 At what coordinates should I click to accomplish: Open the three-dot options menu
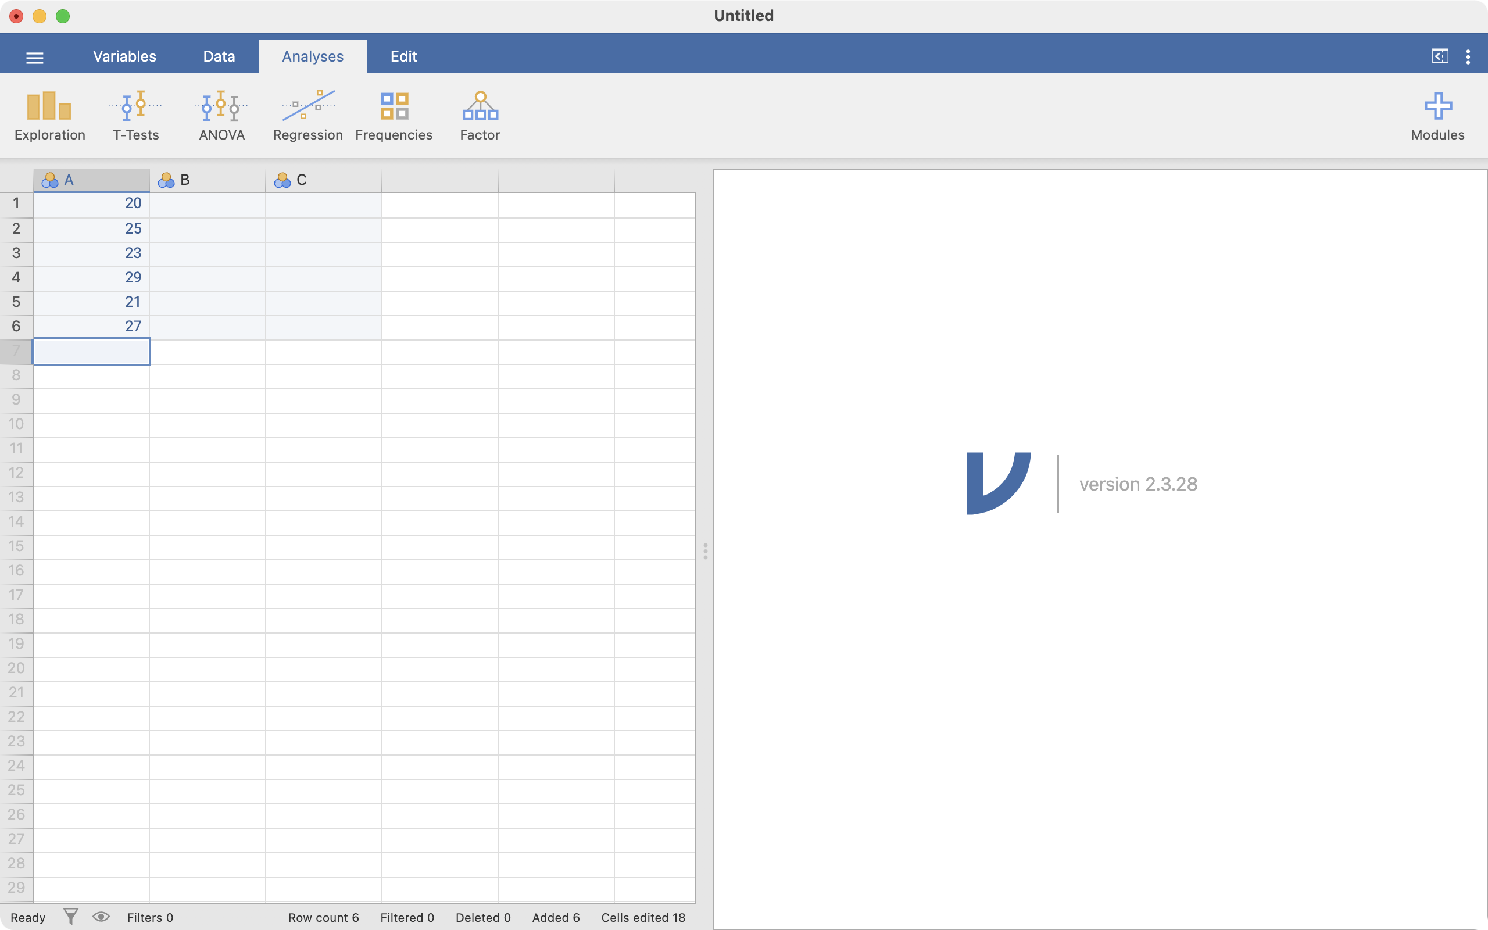coord(1468,56)
